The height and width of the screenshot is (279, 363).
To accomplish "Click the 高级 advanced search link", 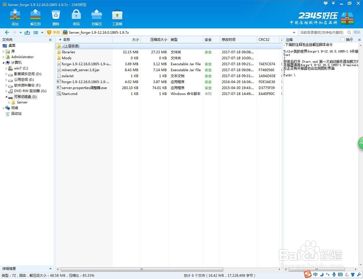I will [x=357, y=32].
